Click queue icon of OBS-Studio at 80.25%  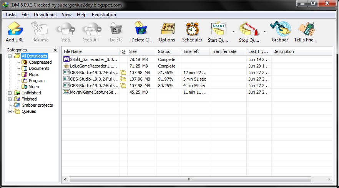tap(123, 85)
